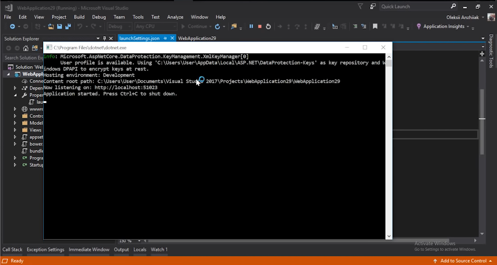Collapse the Properties node in Solution Explorer
Viewport: 497px width, 265px height.
pos(15,95)
